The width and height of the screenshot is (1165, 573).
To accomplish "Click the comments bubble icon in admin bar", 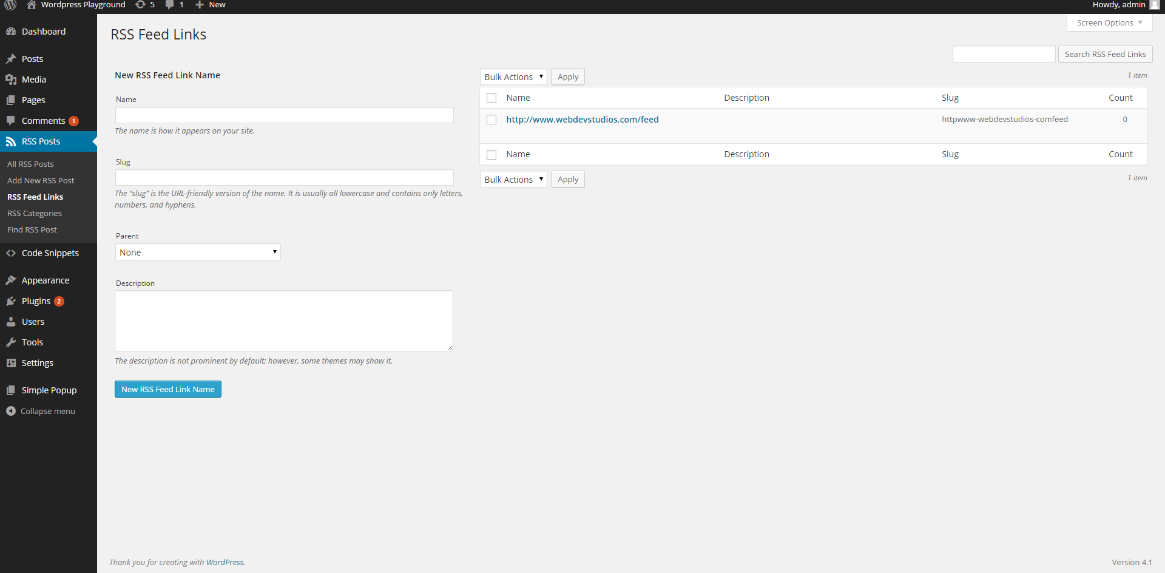I will [x=170, y=5].
